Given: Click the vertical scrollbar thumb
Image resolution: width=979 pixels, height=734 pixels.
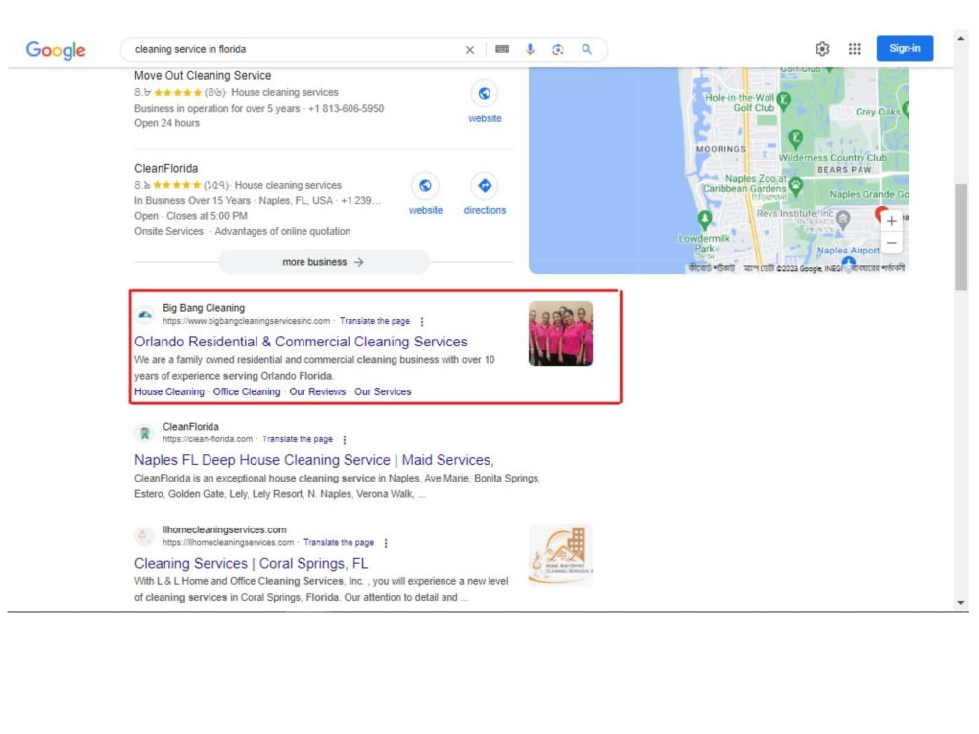Looking at the screenshot, I should pyautogui.click(x=961, y=237).
